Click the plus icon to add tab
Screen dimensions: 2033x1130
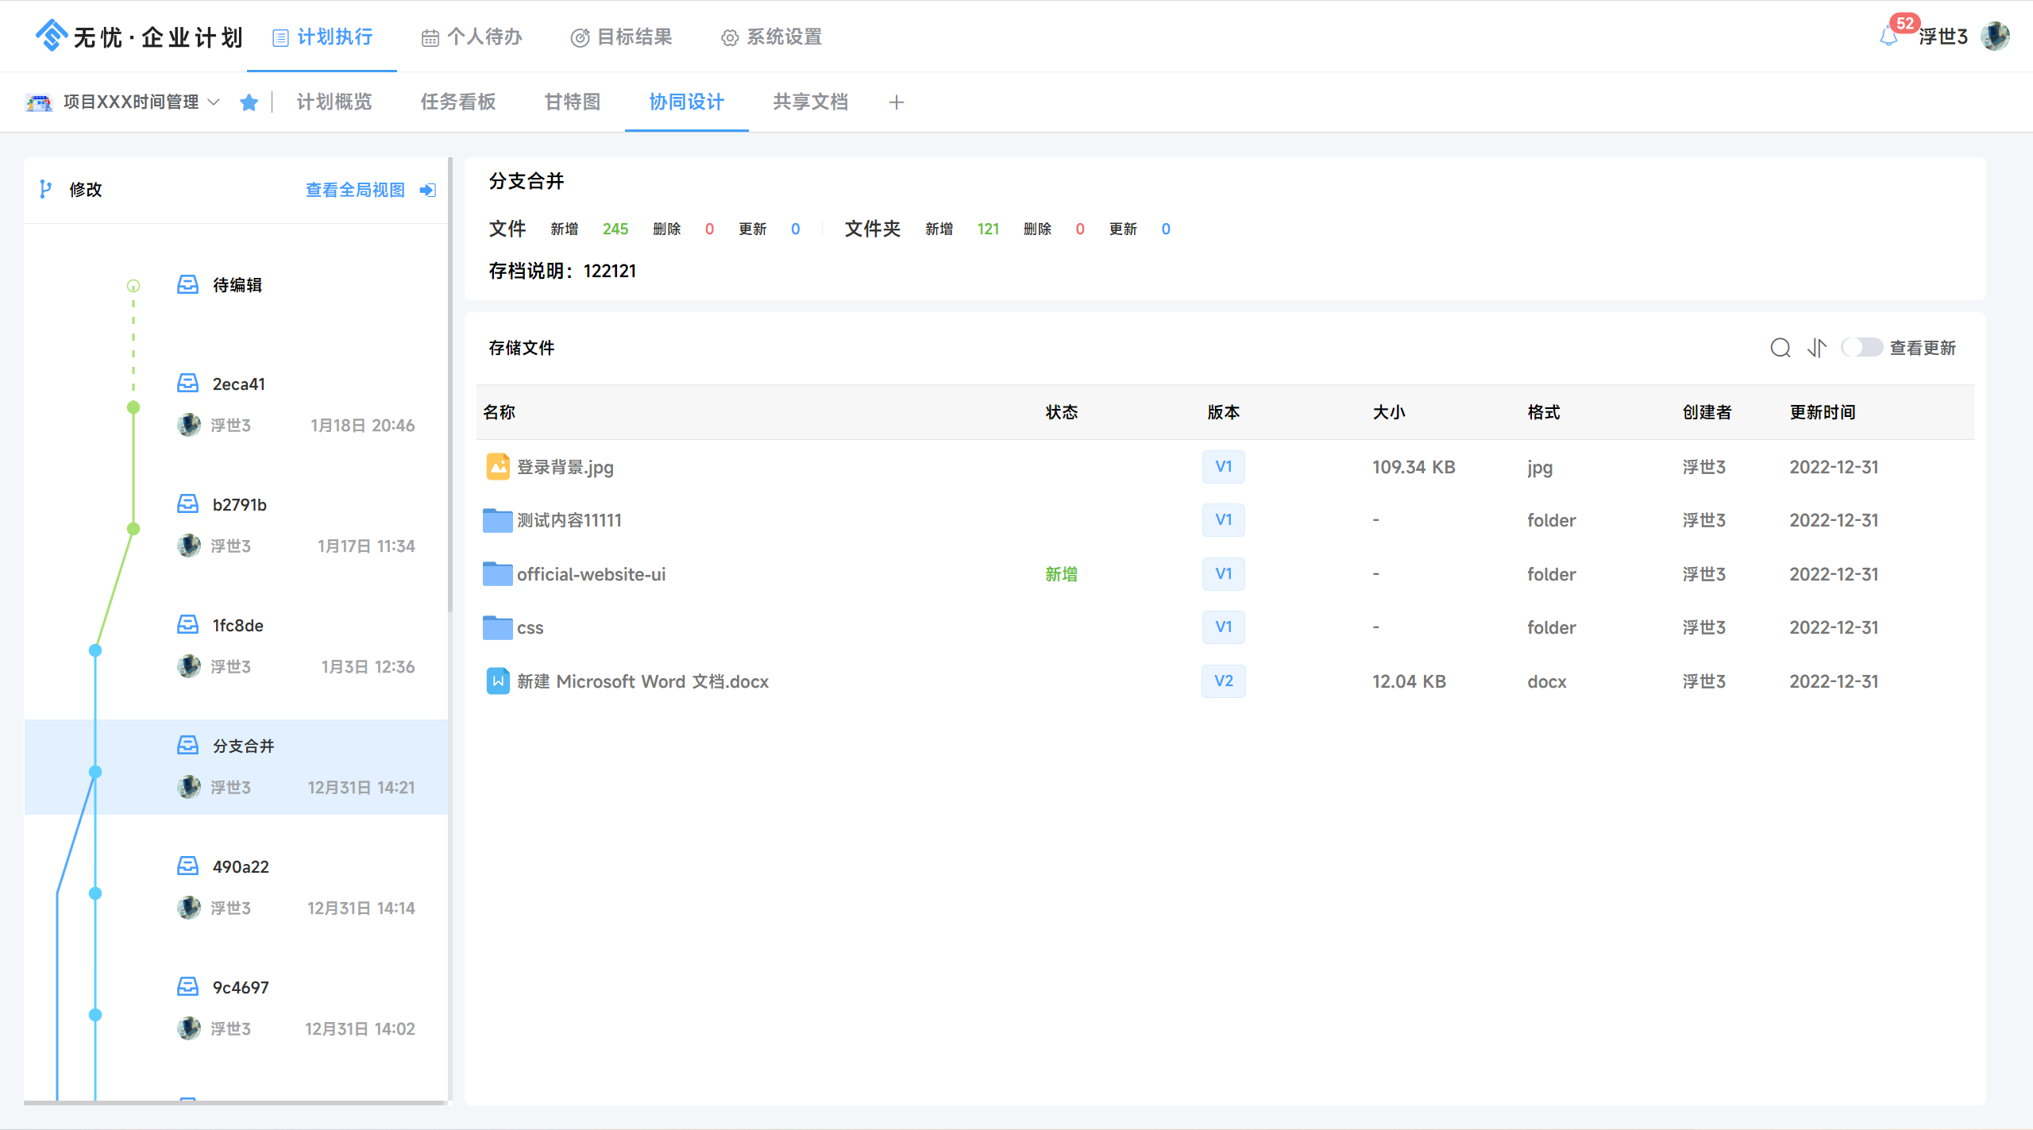tap(896, 102)
